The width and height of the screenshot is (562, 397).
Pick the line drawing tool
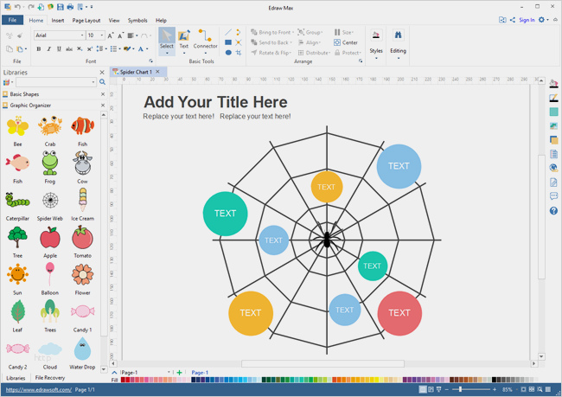[x=228, y=32]
